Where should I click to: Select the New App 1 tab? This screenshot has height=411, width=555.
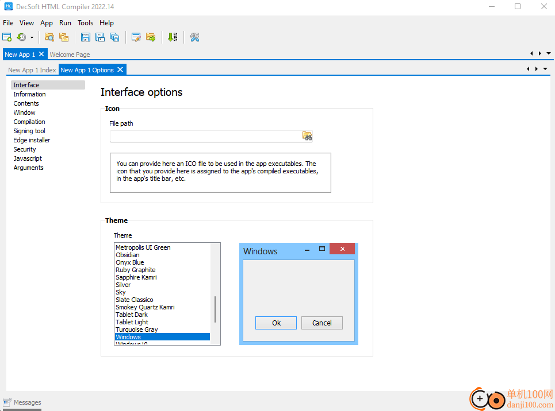coord(20,55)
